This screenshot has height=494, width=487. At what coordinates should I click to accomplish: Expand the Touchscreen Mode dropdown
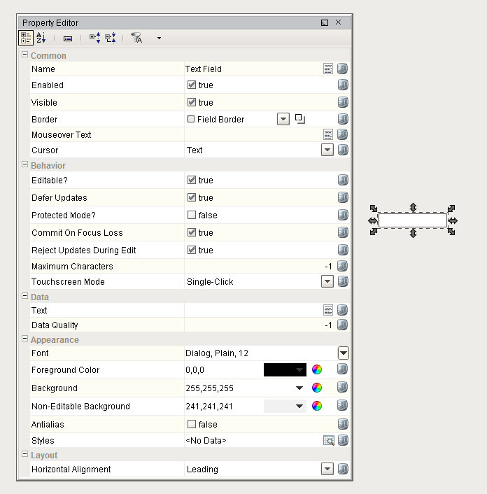pos(327,281)
